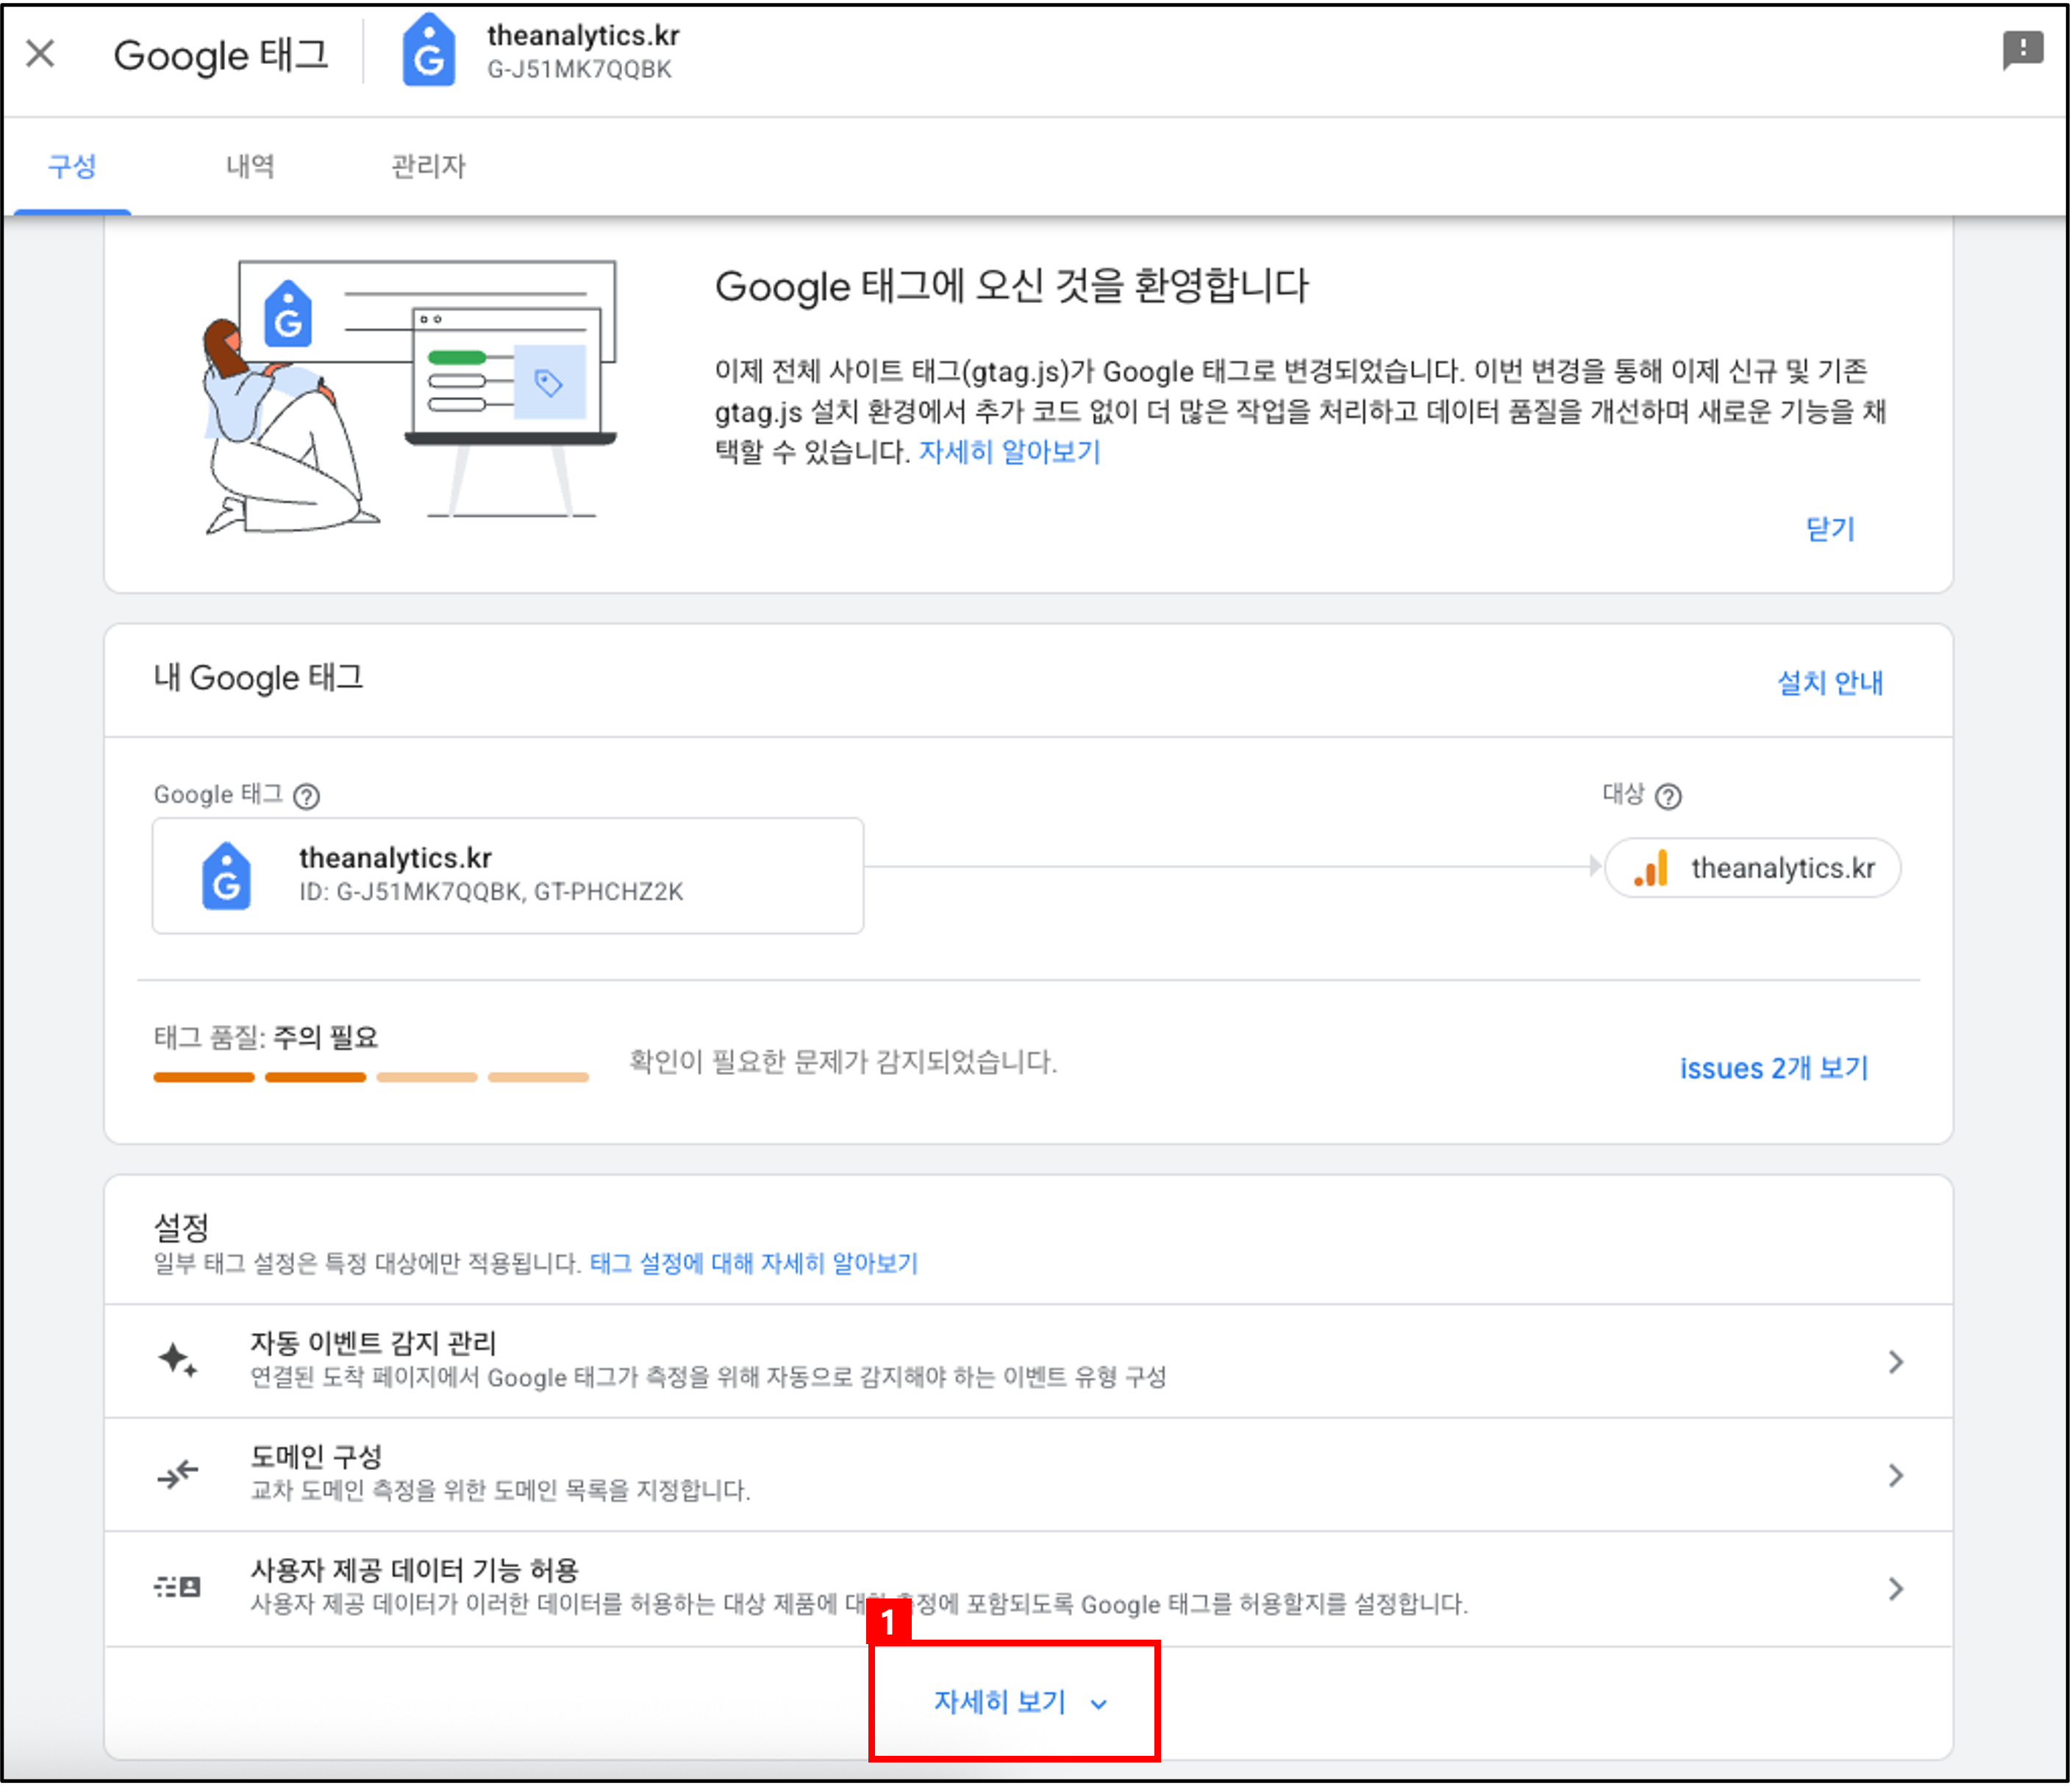Click the Google 태그에 오신 것을 환영합니다 heading
The image size is (2072, 1786).
pos(1012,286)
